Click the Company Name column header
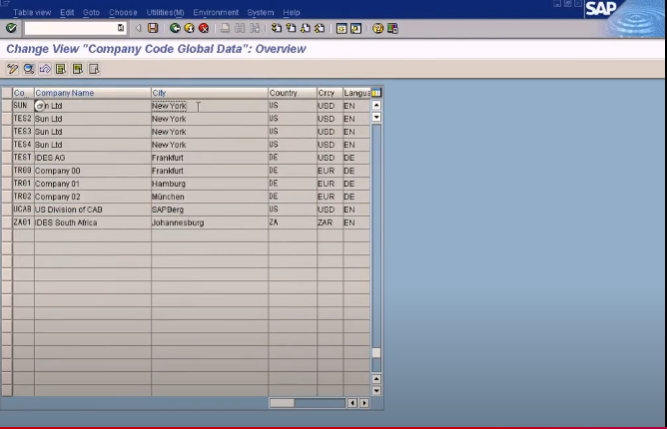 point(92,93)
